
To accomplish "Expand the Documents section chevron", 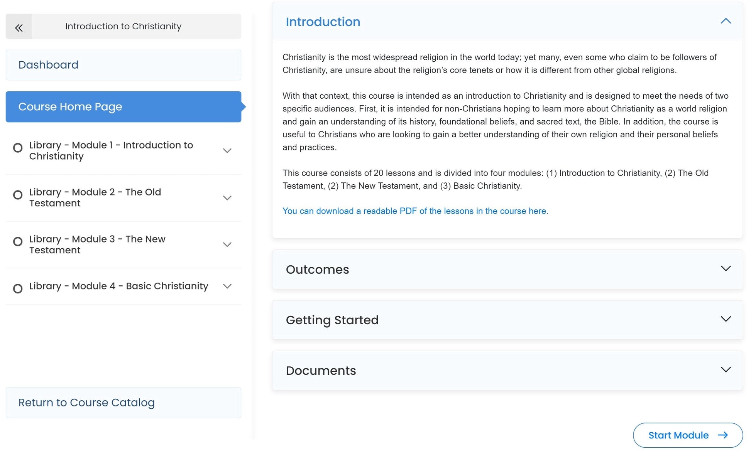I will [726, 369].
